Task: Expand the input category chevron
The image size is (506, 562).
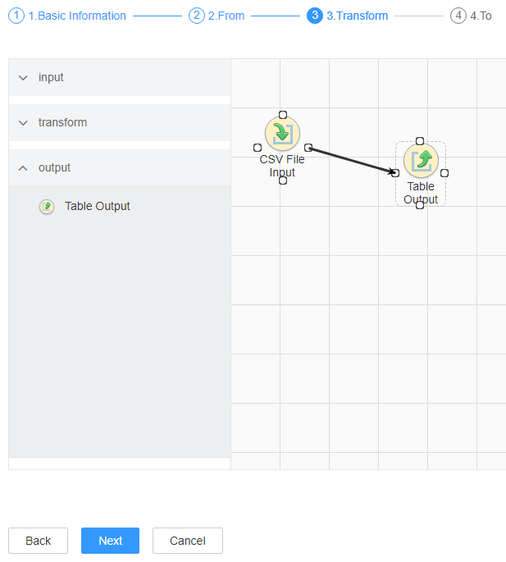Action: 23,78
